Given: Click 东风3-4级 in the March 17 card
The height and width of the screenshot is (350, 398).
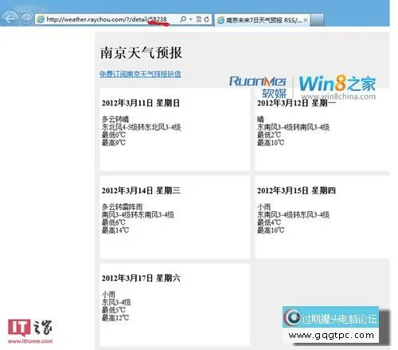Looking at the screenshot, I should [x=116, y=302].
